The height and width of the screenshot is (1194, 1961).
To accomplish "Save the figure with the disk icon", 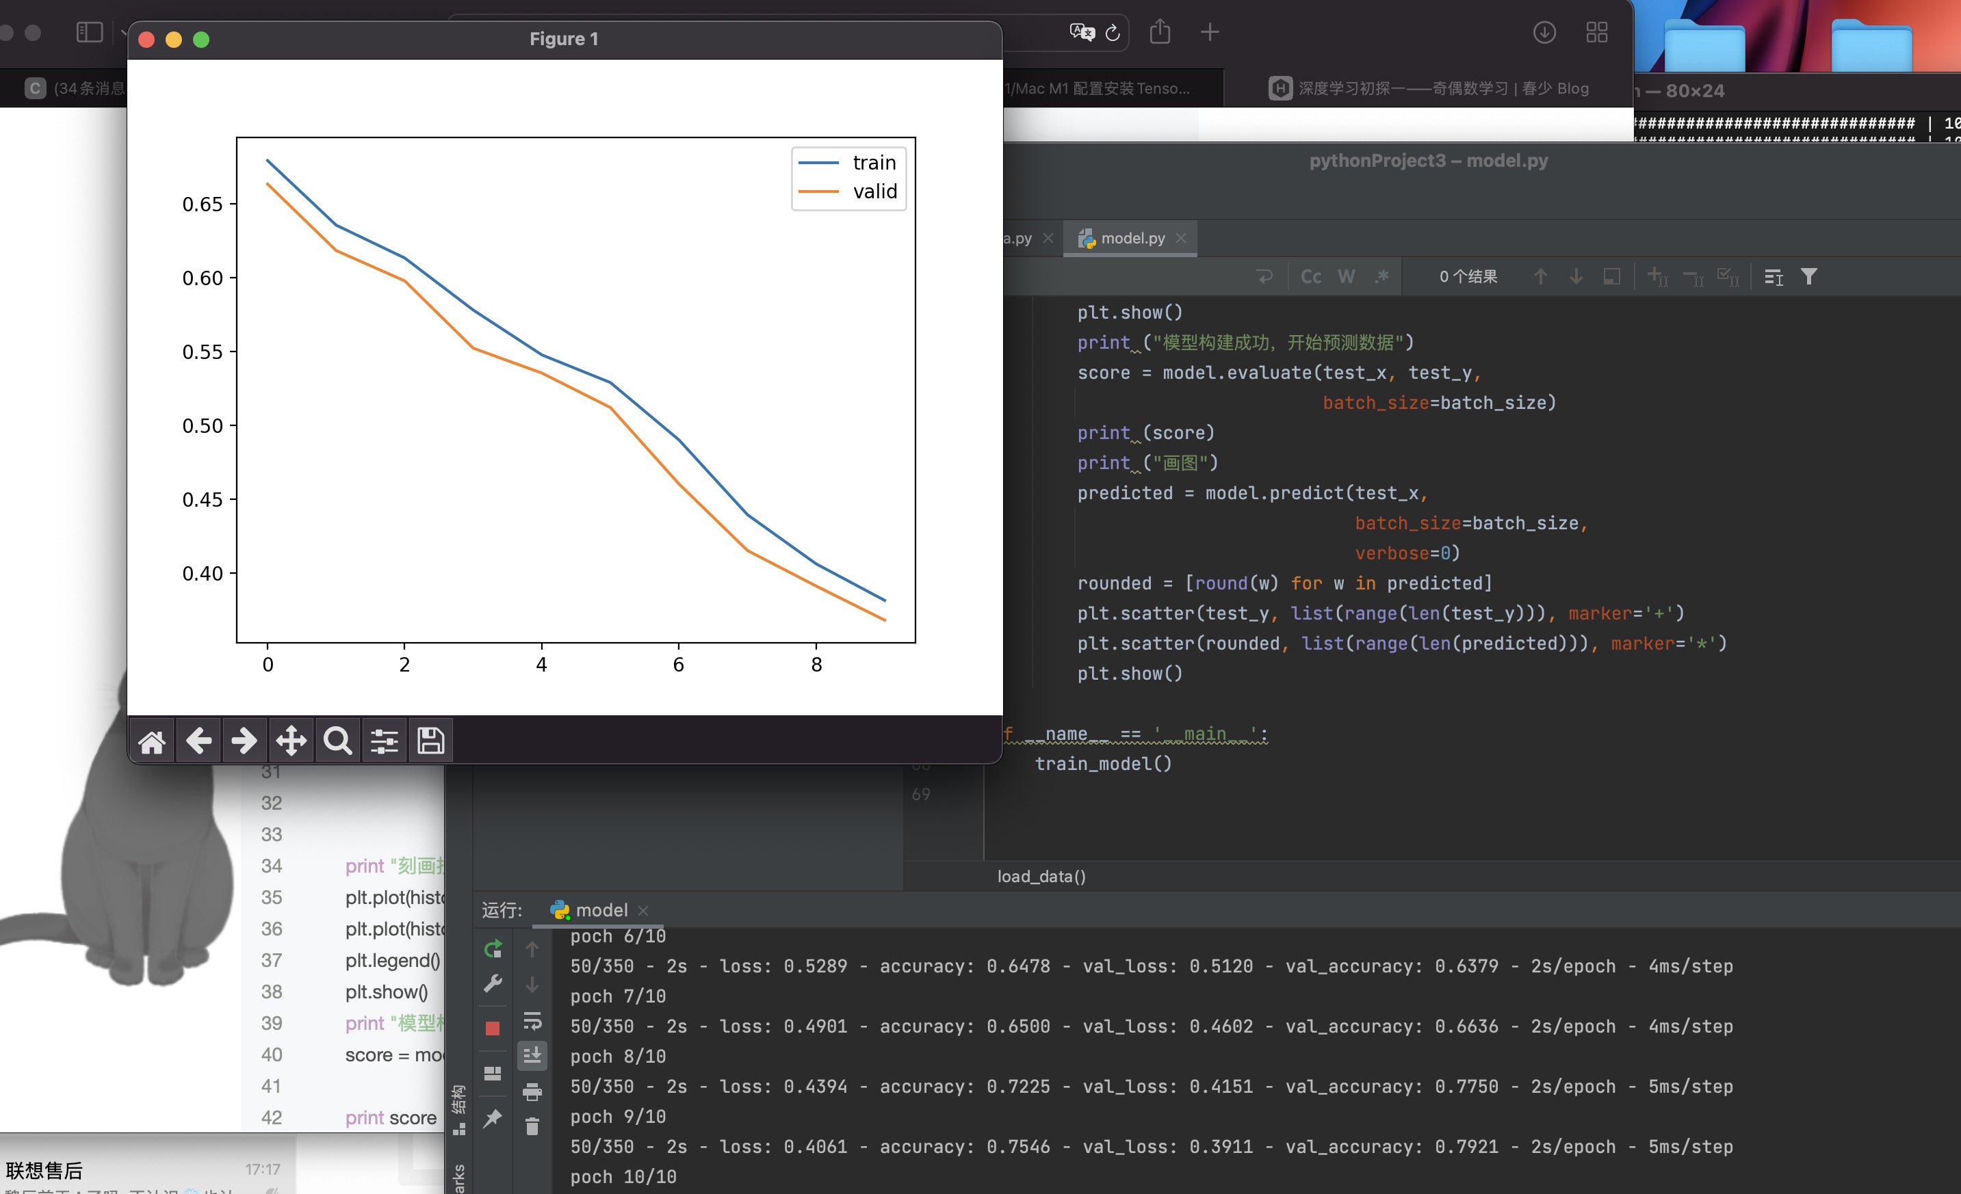I will tap(430, 741).
